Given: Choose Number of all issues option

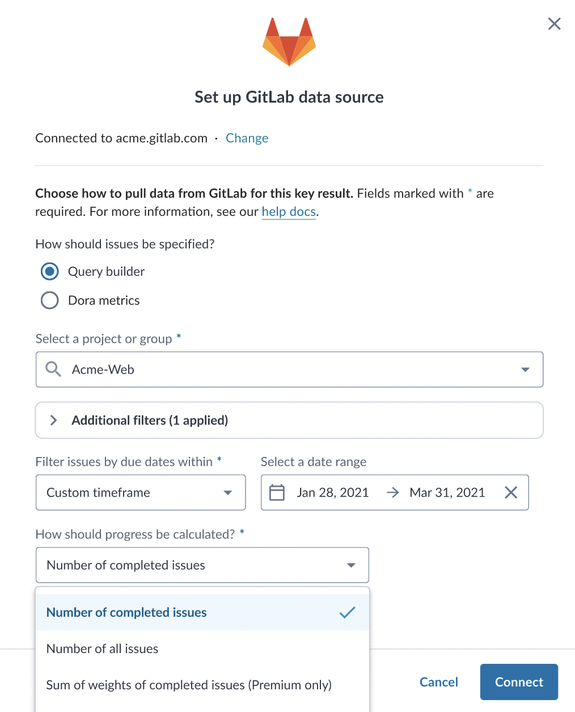Looking at the screenshot, I should 202,649.
